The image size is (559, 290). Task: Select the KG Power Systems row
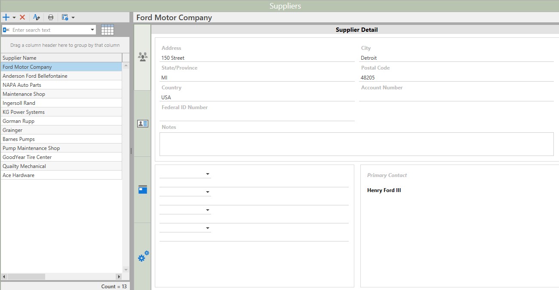(x=61, y=112)
